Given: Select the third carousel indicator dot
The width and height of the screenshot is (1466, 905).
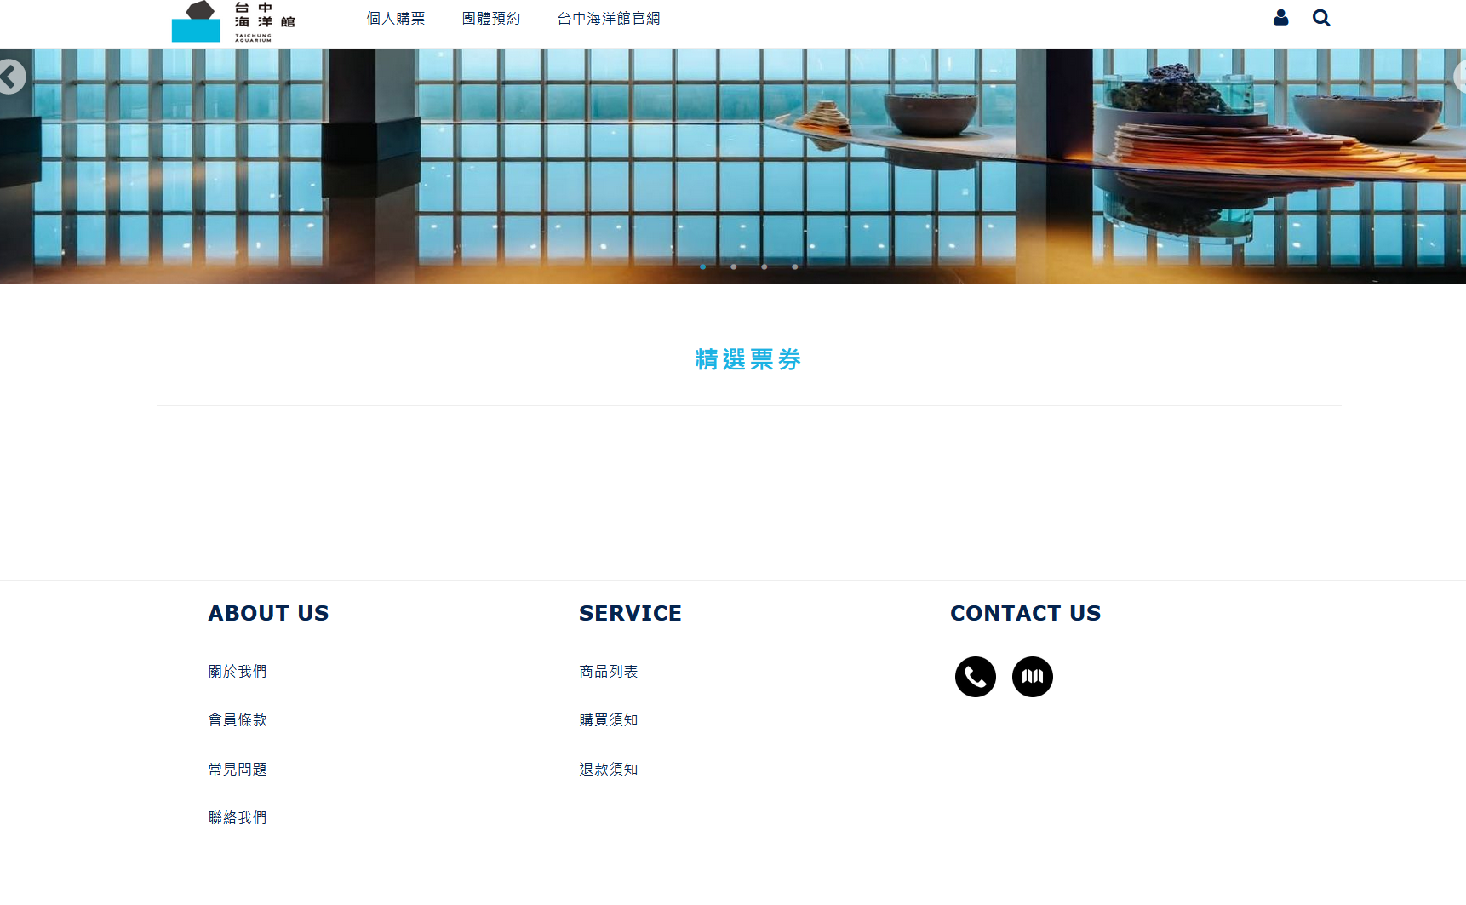Looking at the screenshot, I should click(764, 266).
